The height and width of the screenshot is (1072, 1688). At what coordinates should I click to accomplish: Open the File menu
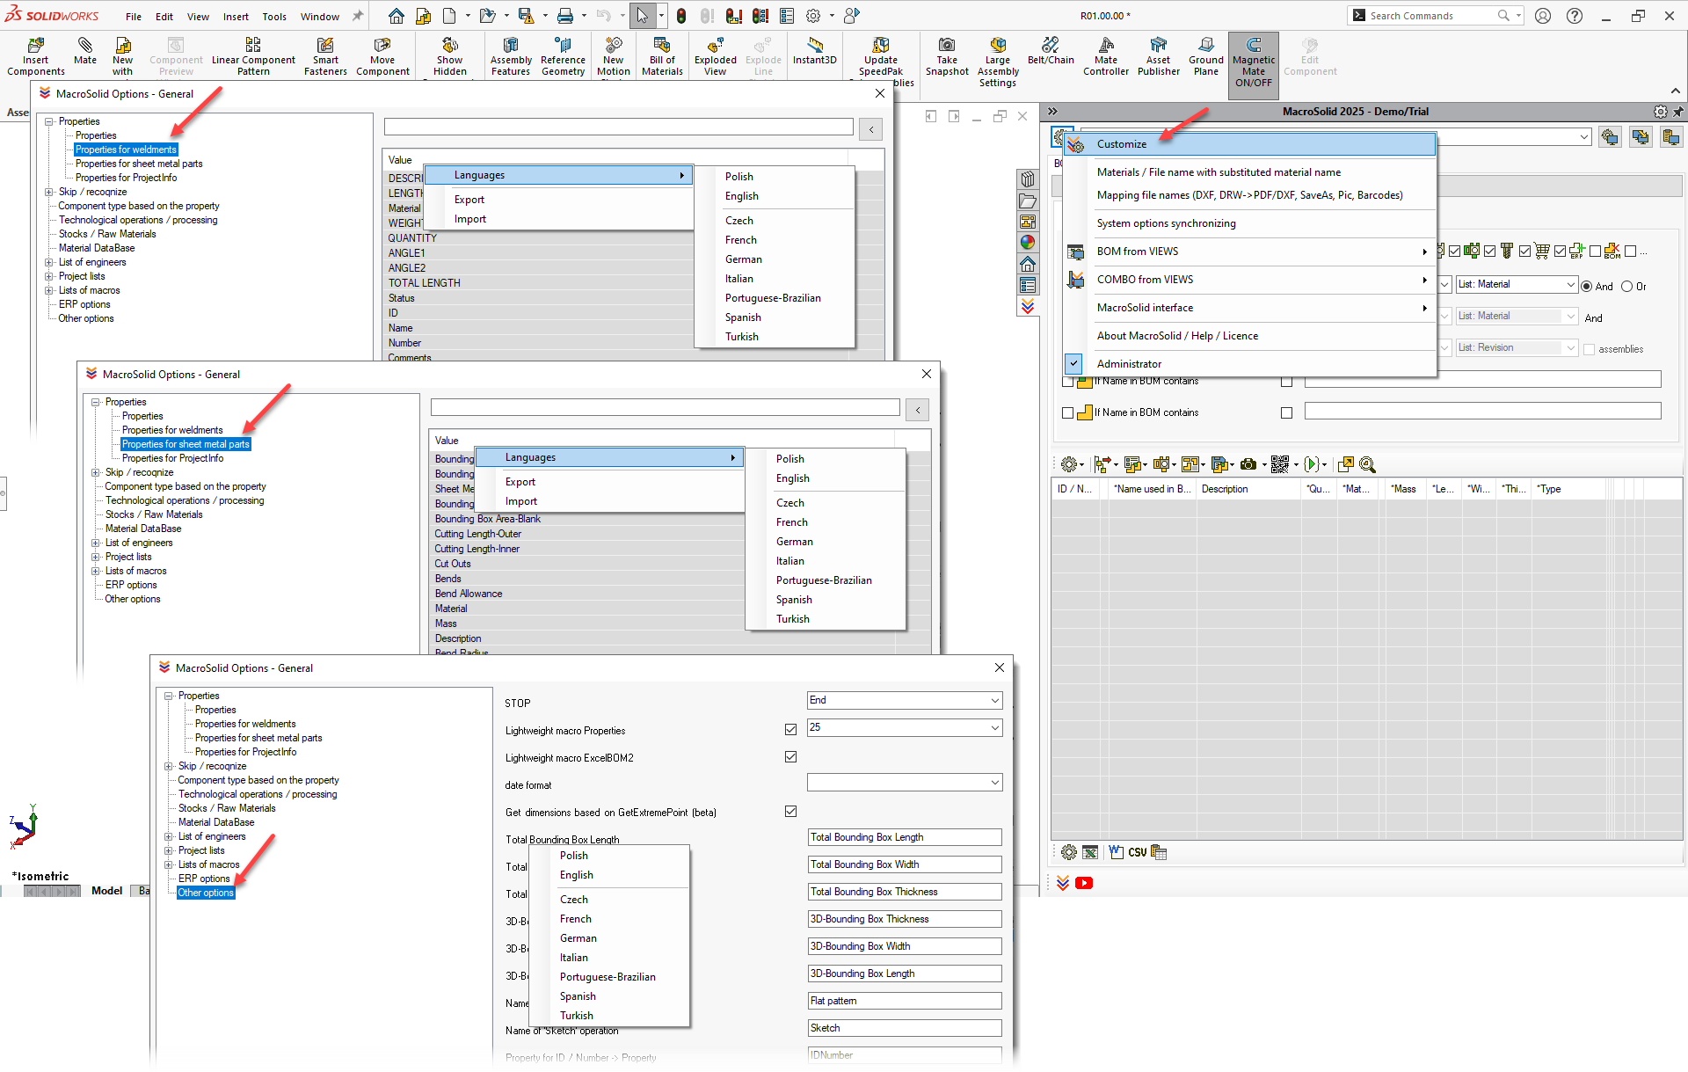pos(134,17)
